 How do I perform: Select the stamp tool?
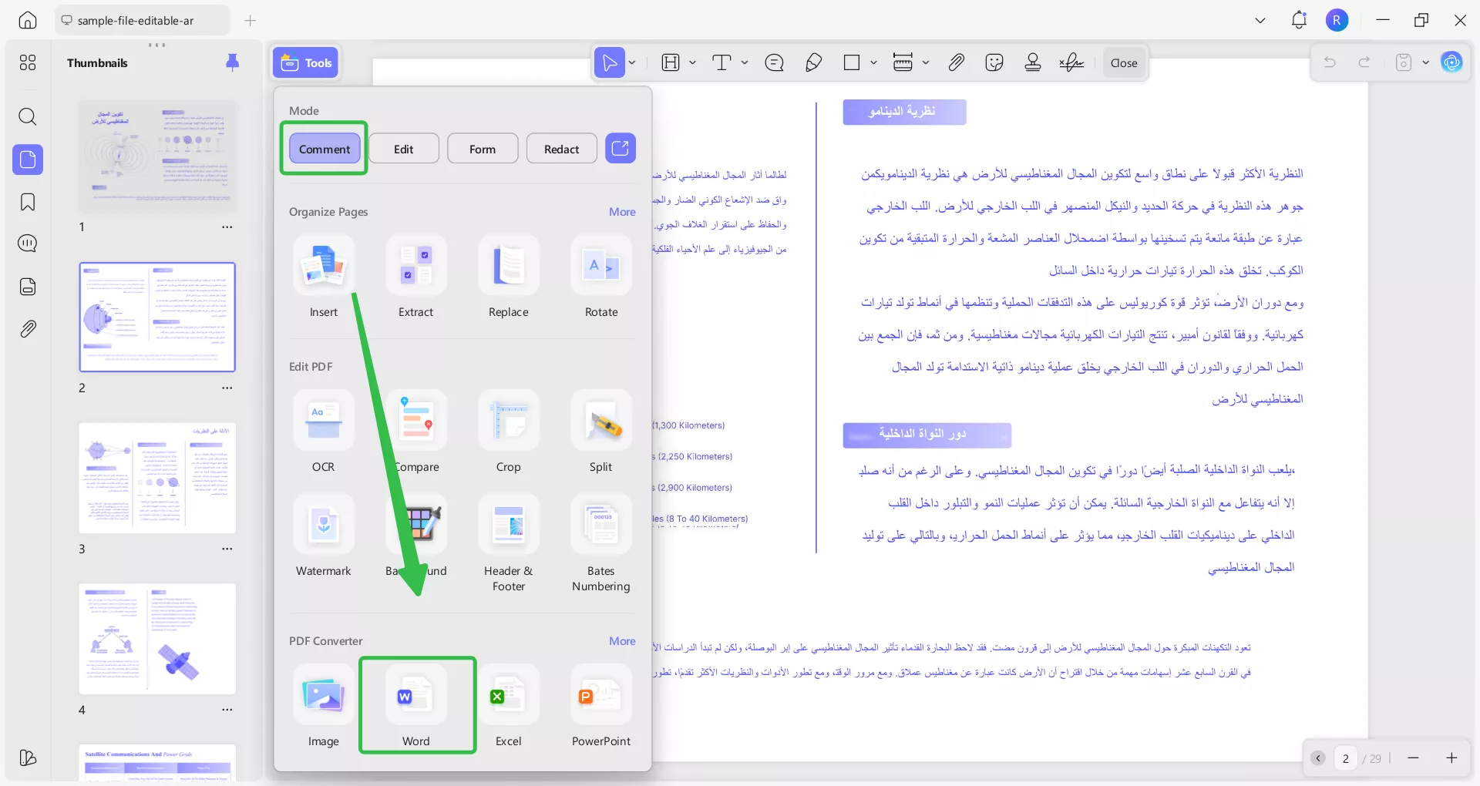1033,63
